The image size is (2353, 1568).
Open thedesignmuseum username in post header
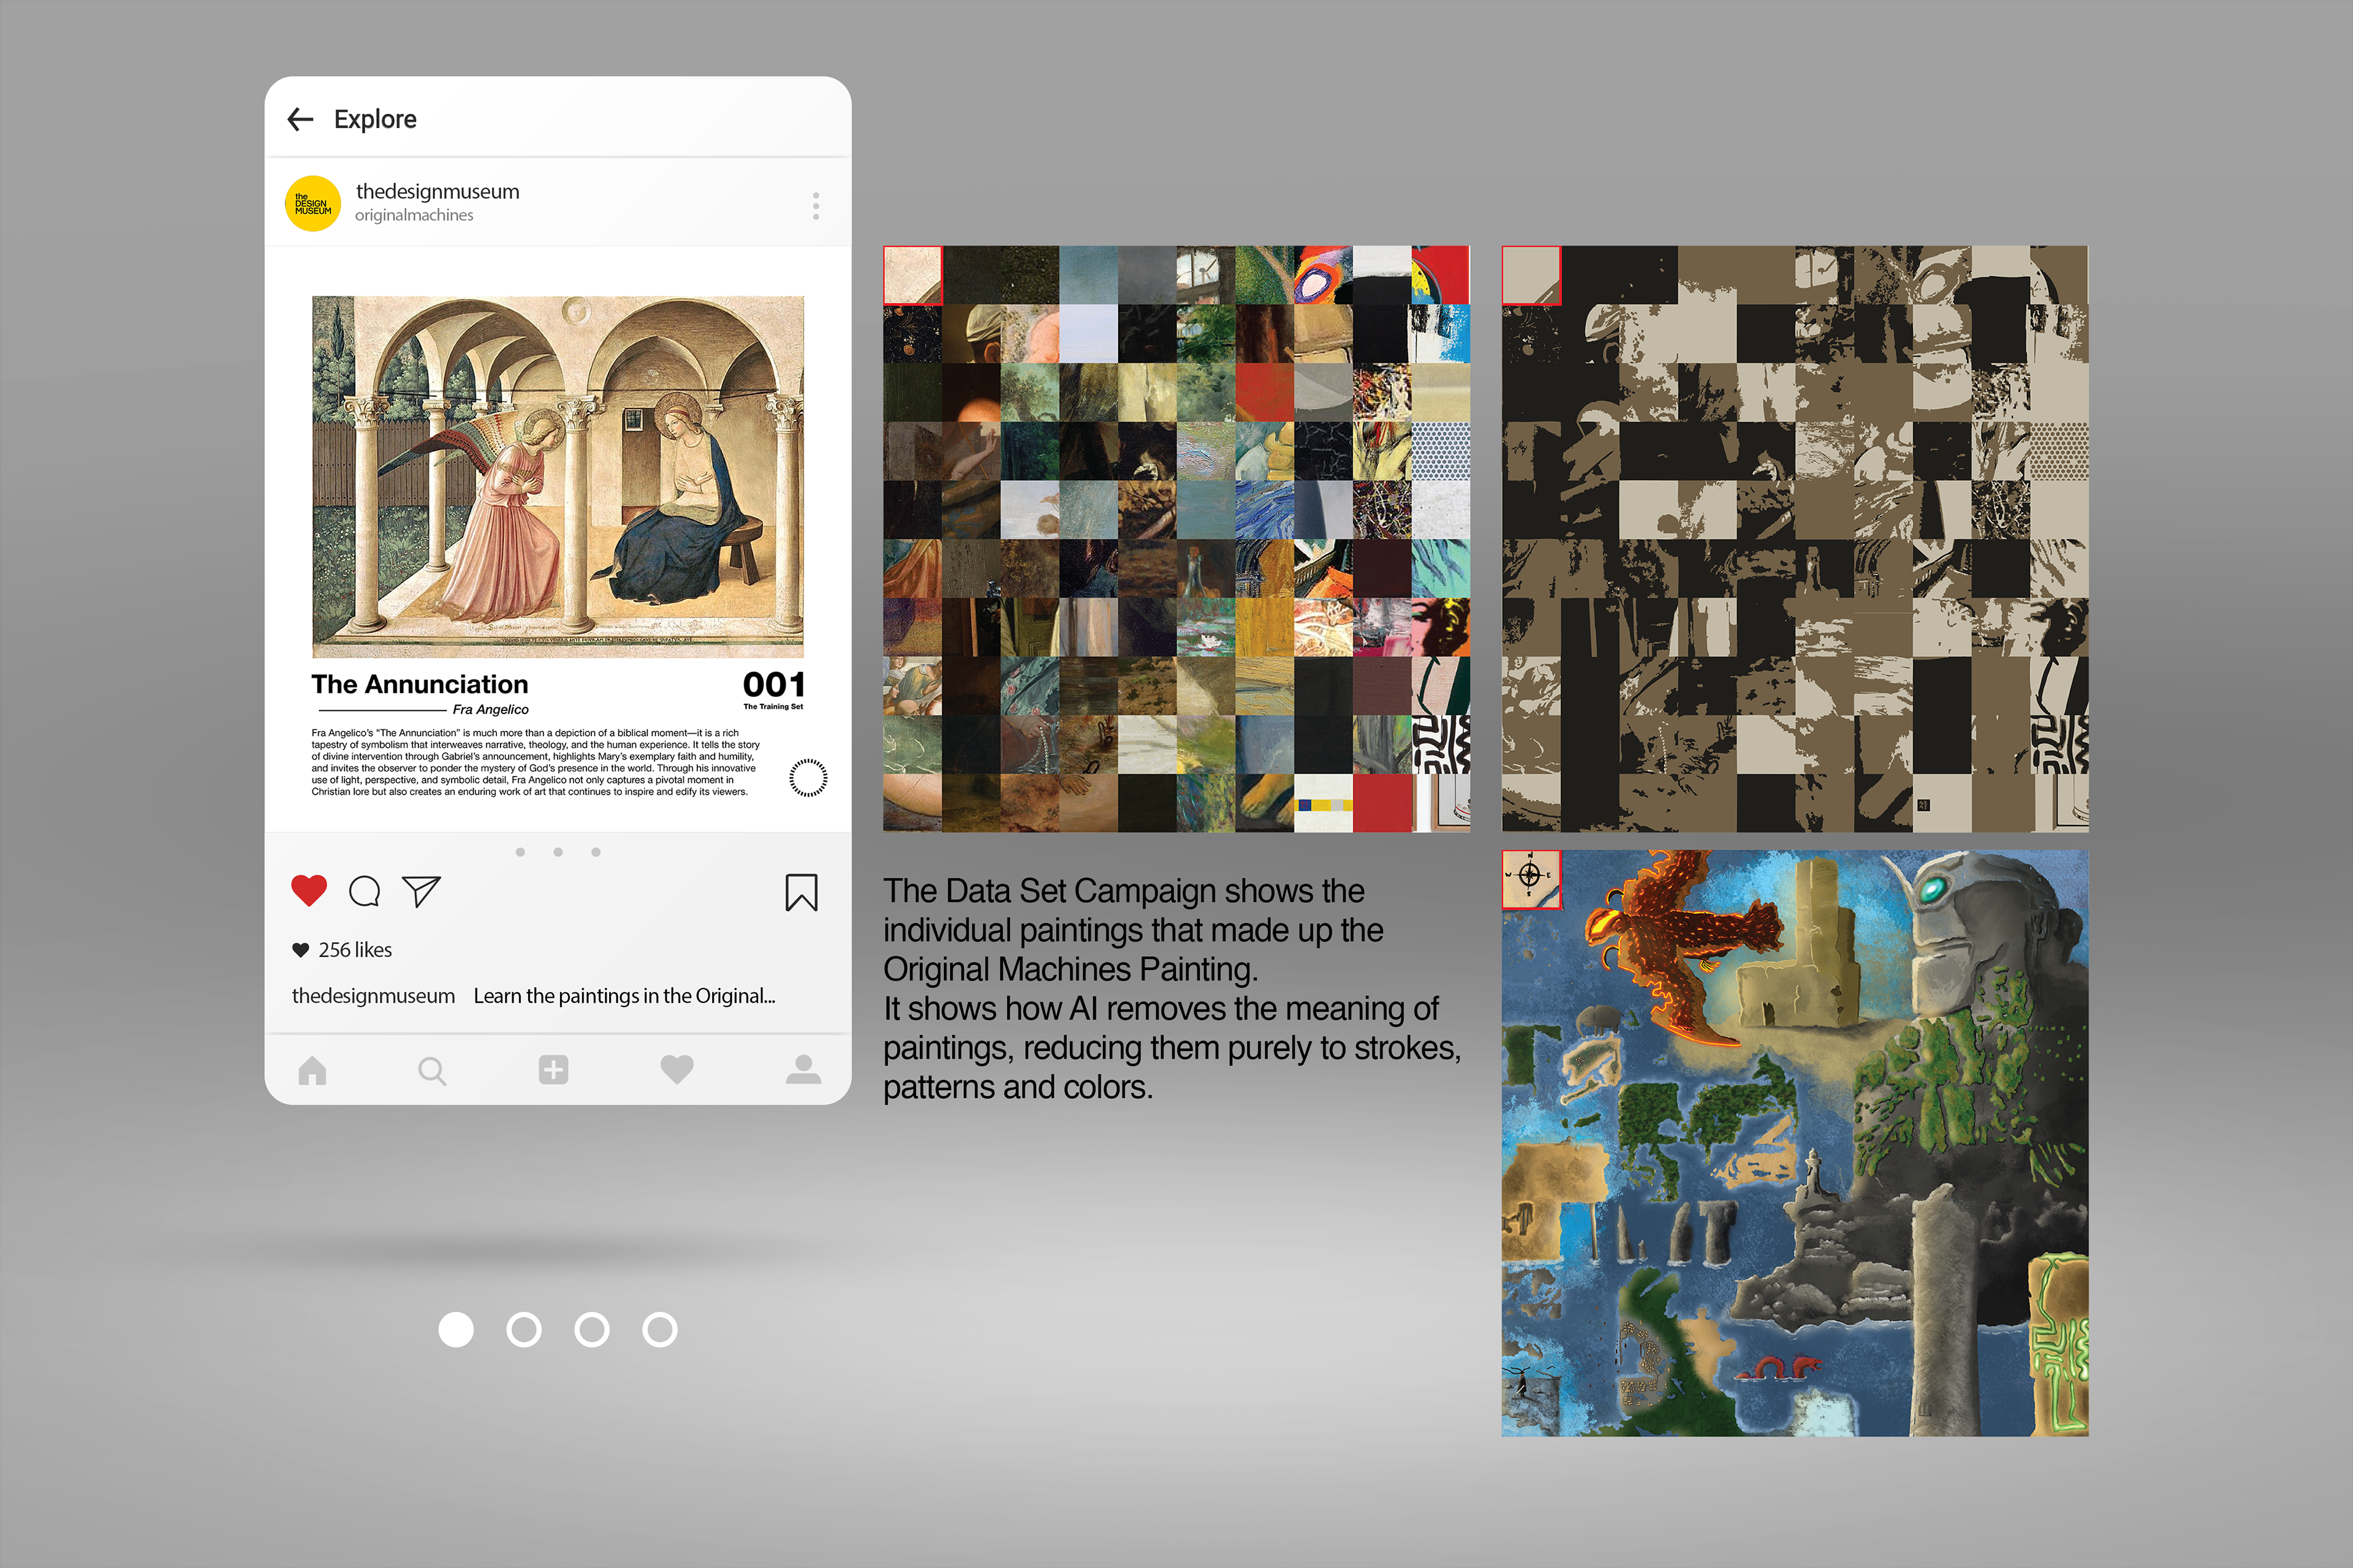click(437, 191)
